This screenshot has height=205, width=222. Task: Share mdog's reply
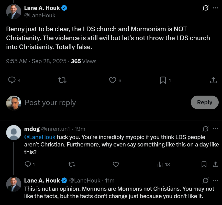click(215, 164)
